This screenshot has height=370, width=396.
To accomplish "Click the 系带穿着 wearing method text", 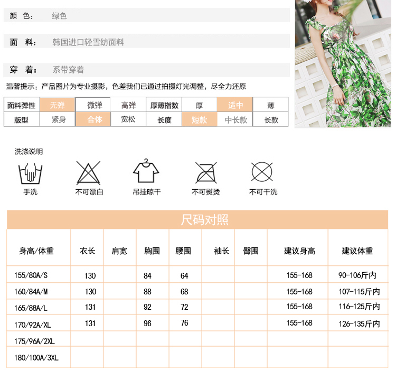I will click(x=68, y=70).
